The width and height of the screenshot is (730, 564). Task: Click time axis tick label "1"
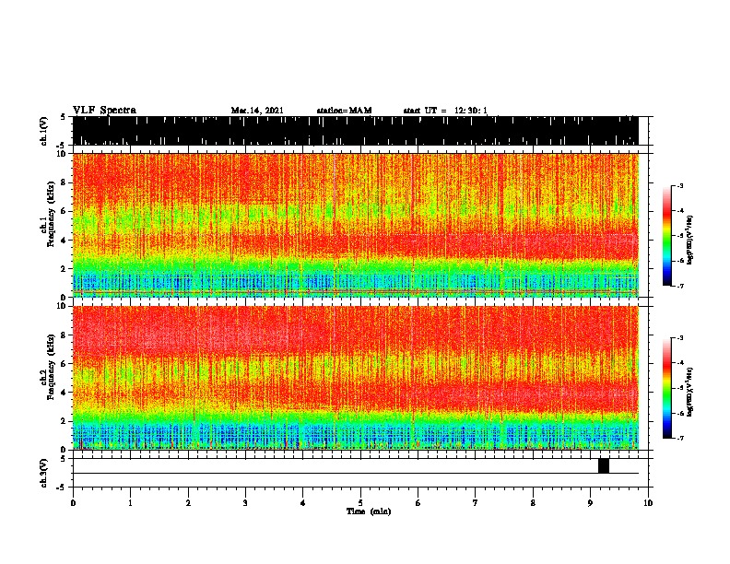[130, 503]
